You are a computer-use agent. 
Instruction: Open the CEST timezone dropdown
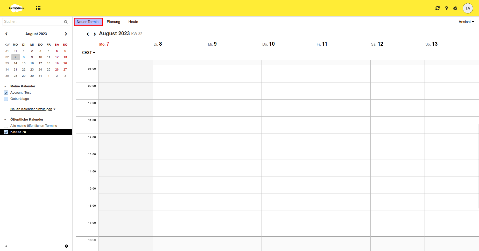tap(88, 53)
